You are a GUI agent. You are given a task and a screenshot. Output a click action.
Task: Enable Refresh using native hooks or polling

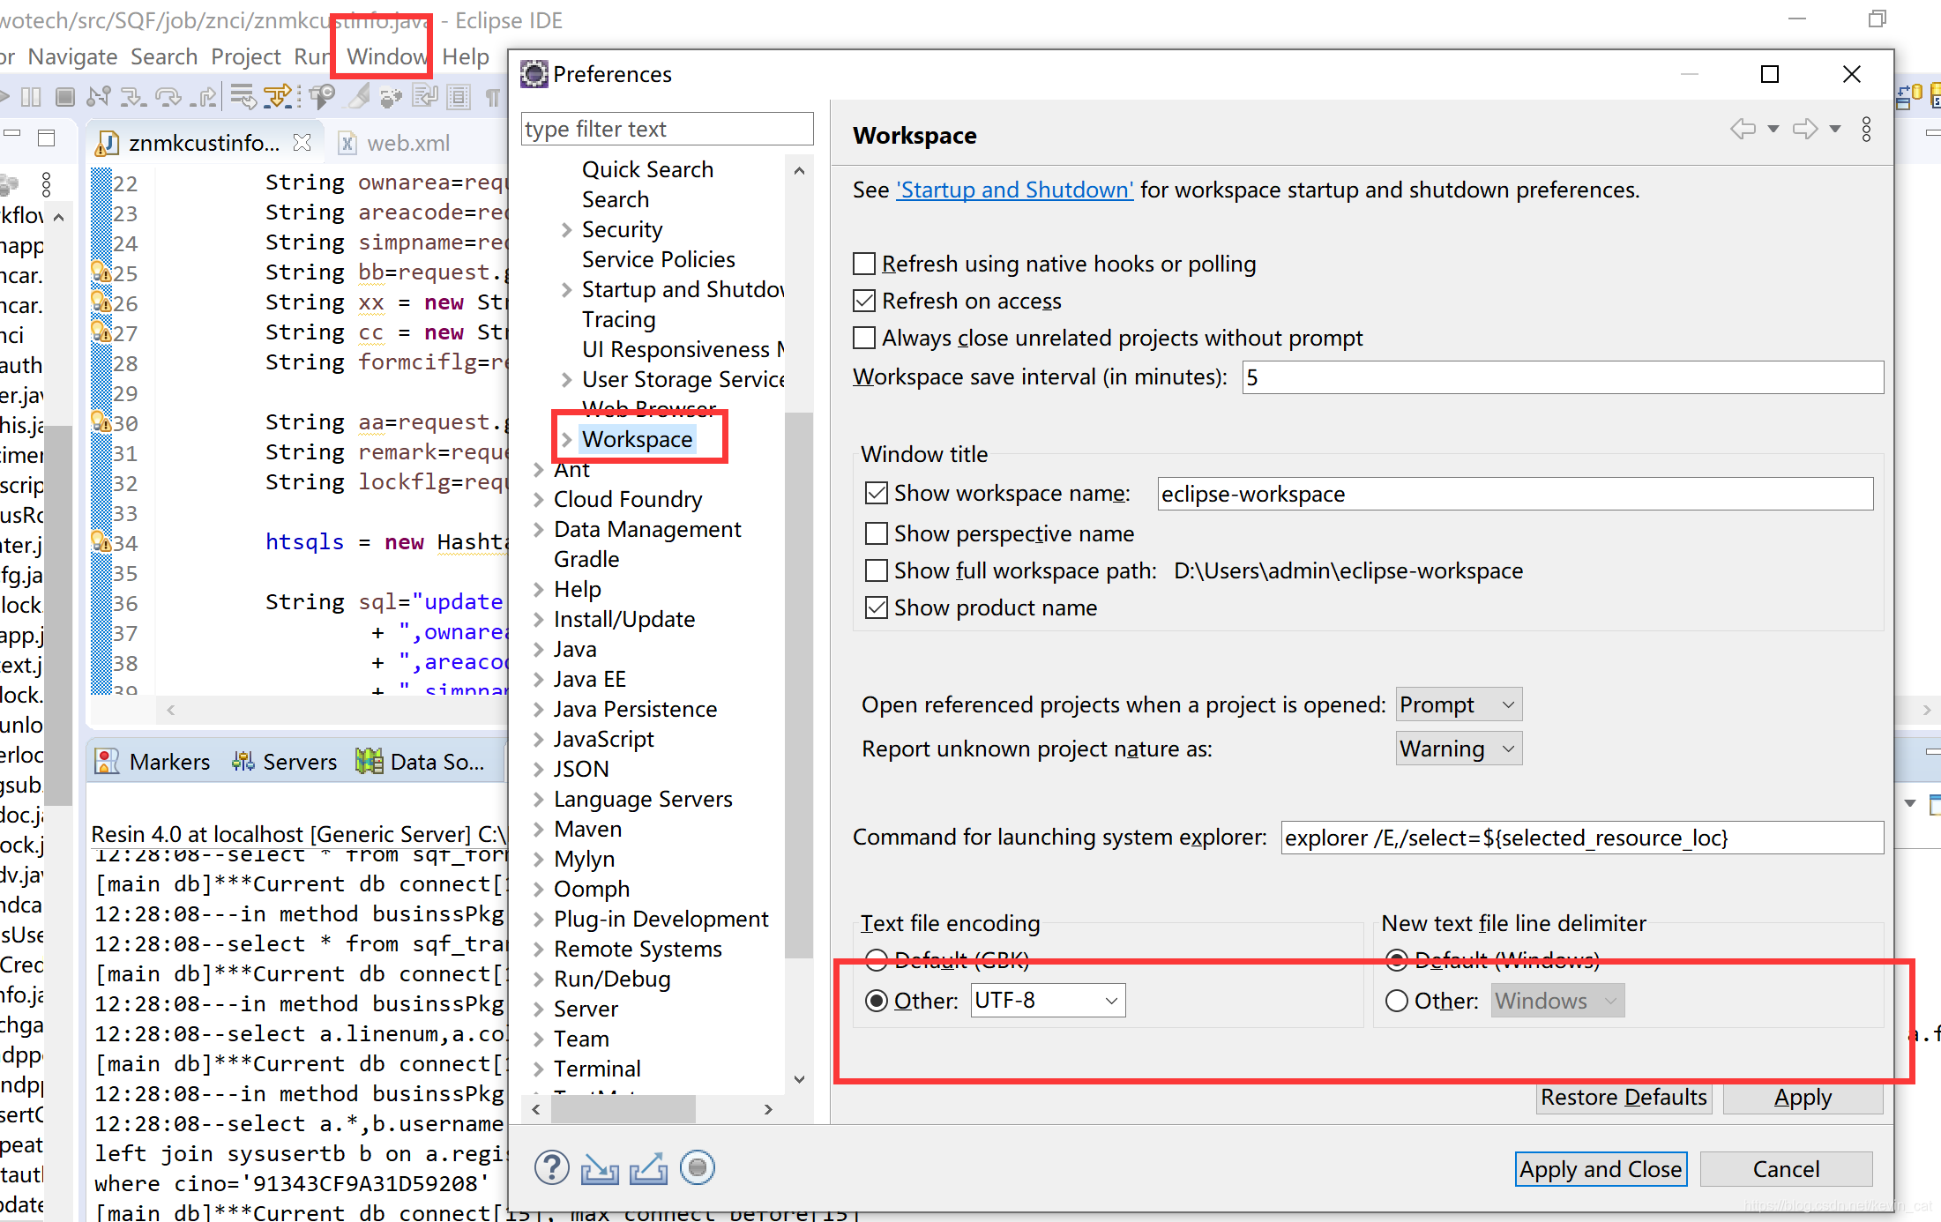coord(864,264)
